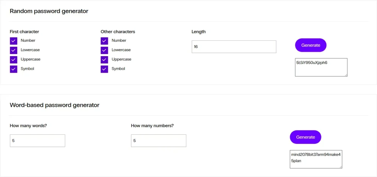Toggle Number checkbox under Other characters
The image size is (377, 177).
[x=104, y=41]
